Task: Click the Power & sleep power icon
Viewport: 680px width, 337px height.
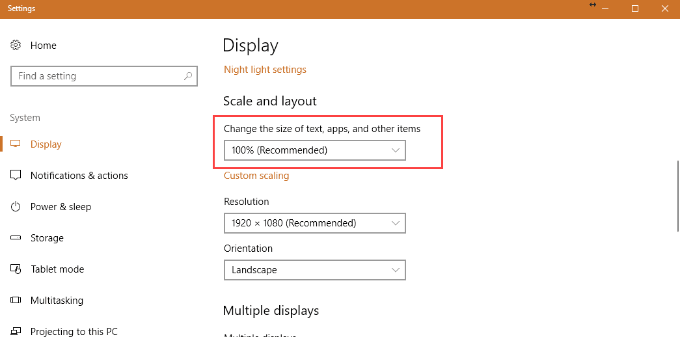Action: point(16,206)
